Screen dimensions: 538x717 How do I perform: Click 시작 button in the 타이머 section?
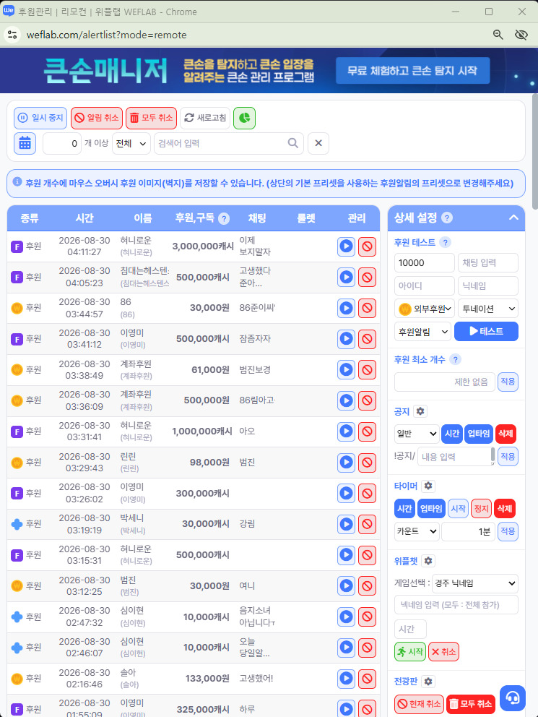(x=458, y=509)
